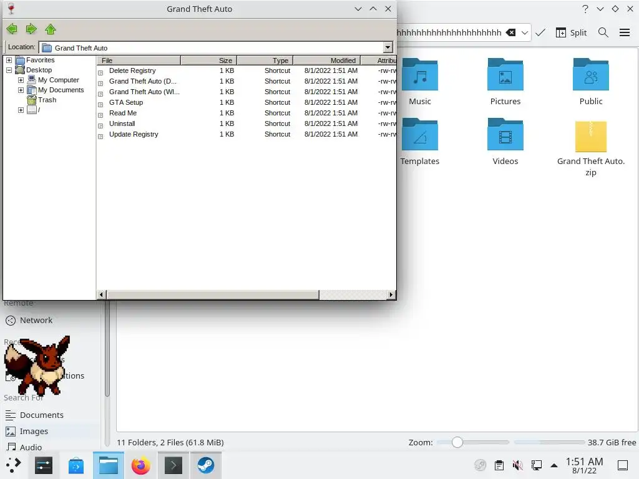
Task: Sort by the File column header
Action: click(x=139, y=60)
